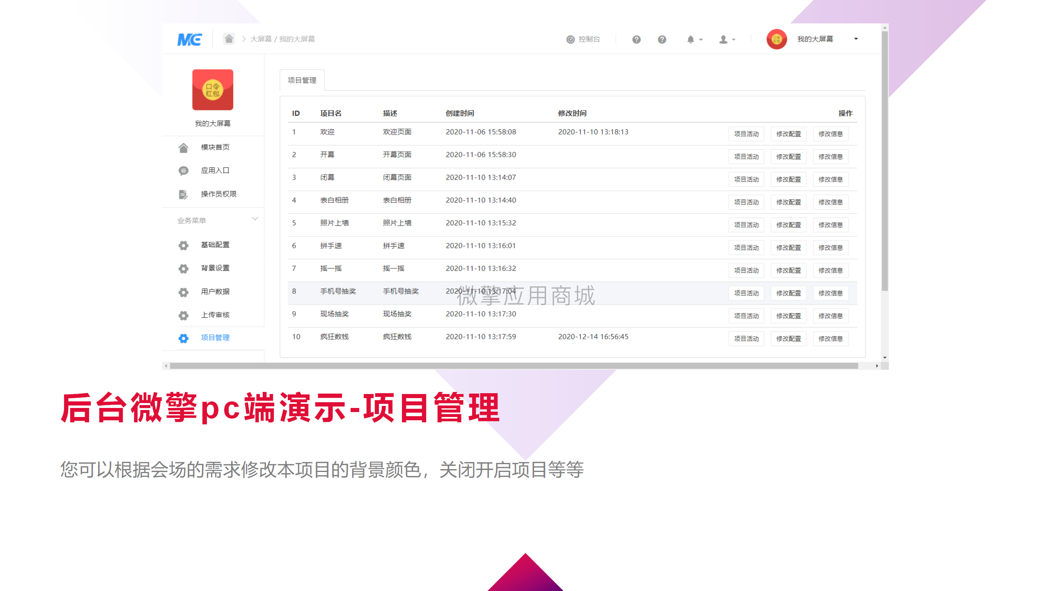Click the scroll up arrow
1051x591 pixels.
[885, 27]
